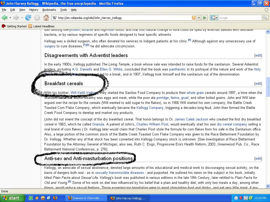Click the Firefox icon in the Quick Launch

[55, 198]
